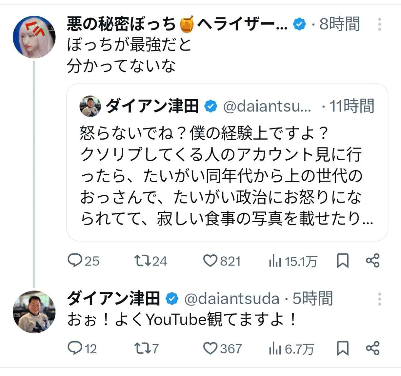Open the small avatar in quoted post
Screen dimensions: 401x376
[x=90, y=106]
